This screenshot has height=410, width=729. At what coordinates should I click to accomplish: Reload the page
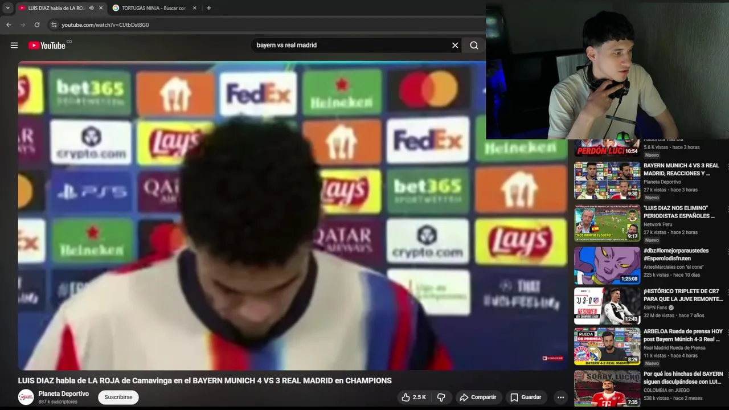tap(37, 25)
